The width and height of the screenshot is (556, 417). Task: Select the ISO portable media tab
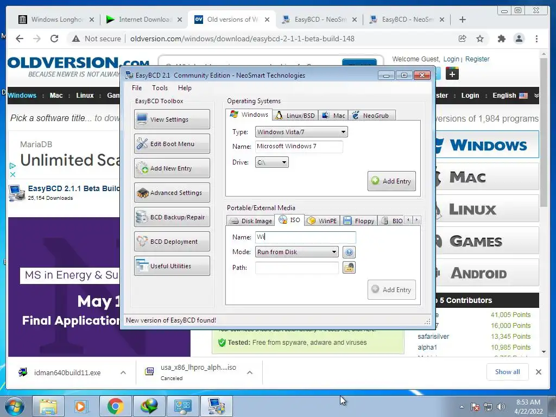(290, 220)
